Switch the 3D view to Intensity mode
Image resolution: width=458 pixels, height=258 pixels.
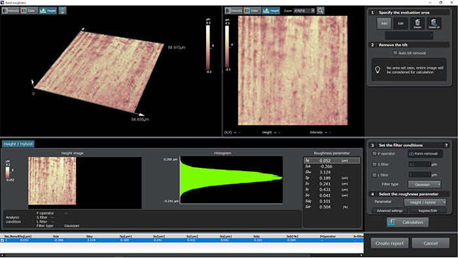click(x=10, y=11)
